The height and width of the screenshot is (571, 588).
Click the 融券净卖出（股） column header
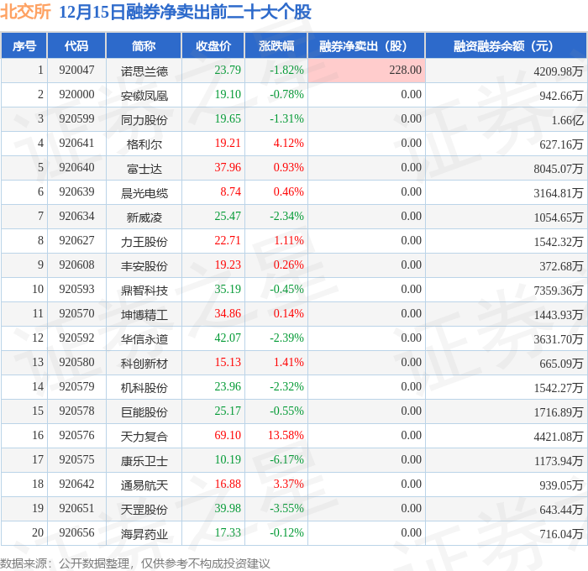point(366,45)
